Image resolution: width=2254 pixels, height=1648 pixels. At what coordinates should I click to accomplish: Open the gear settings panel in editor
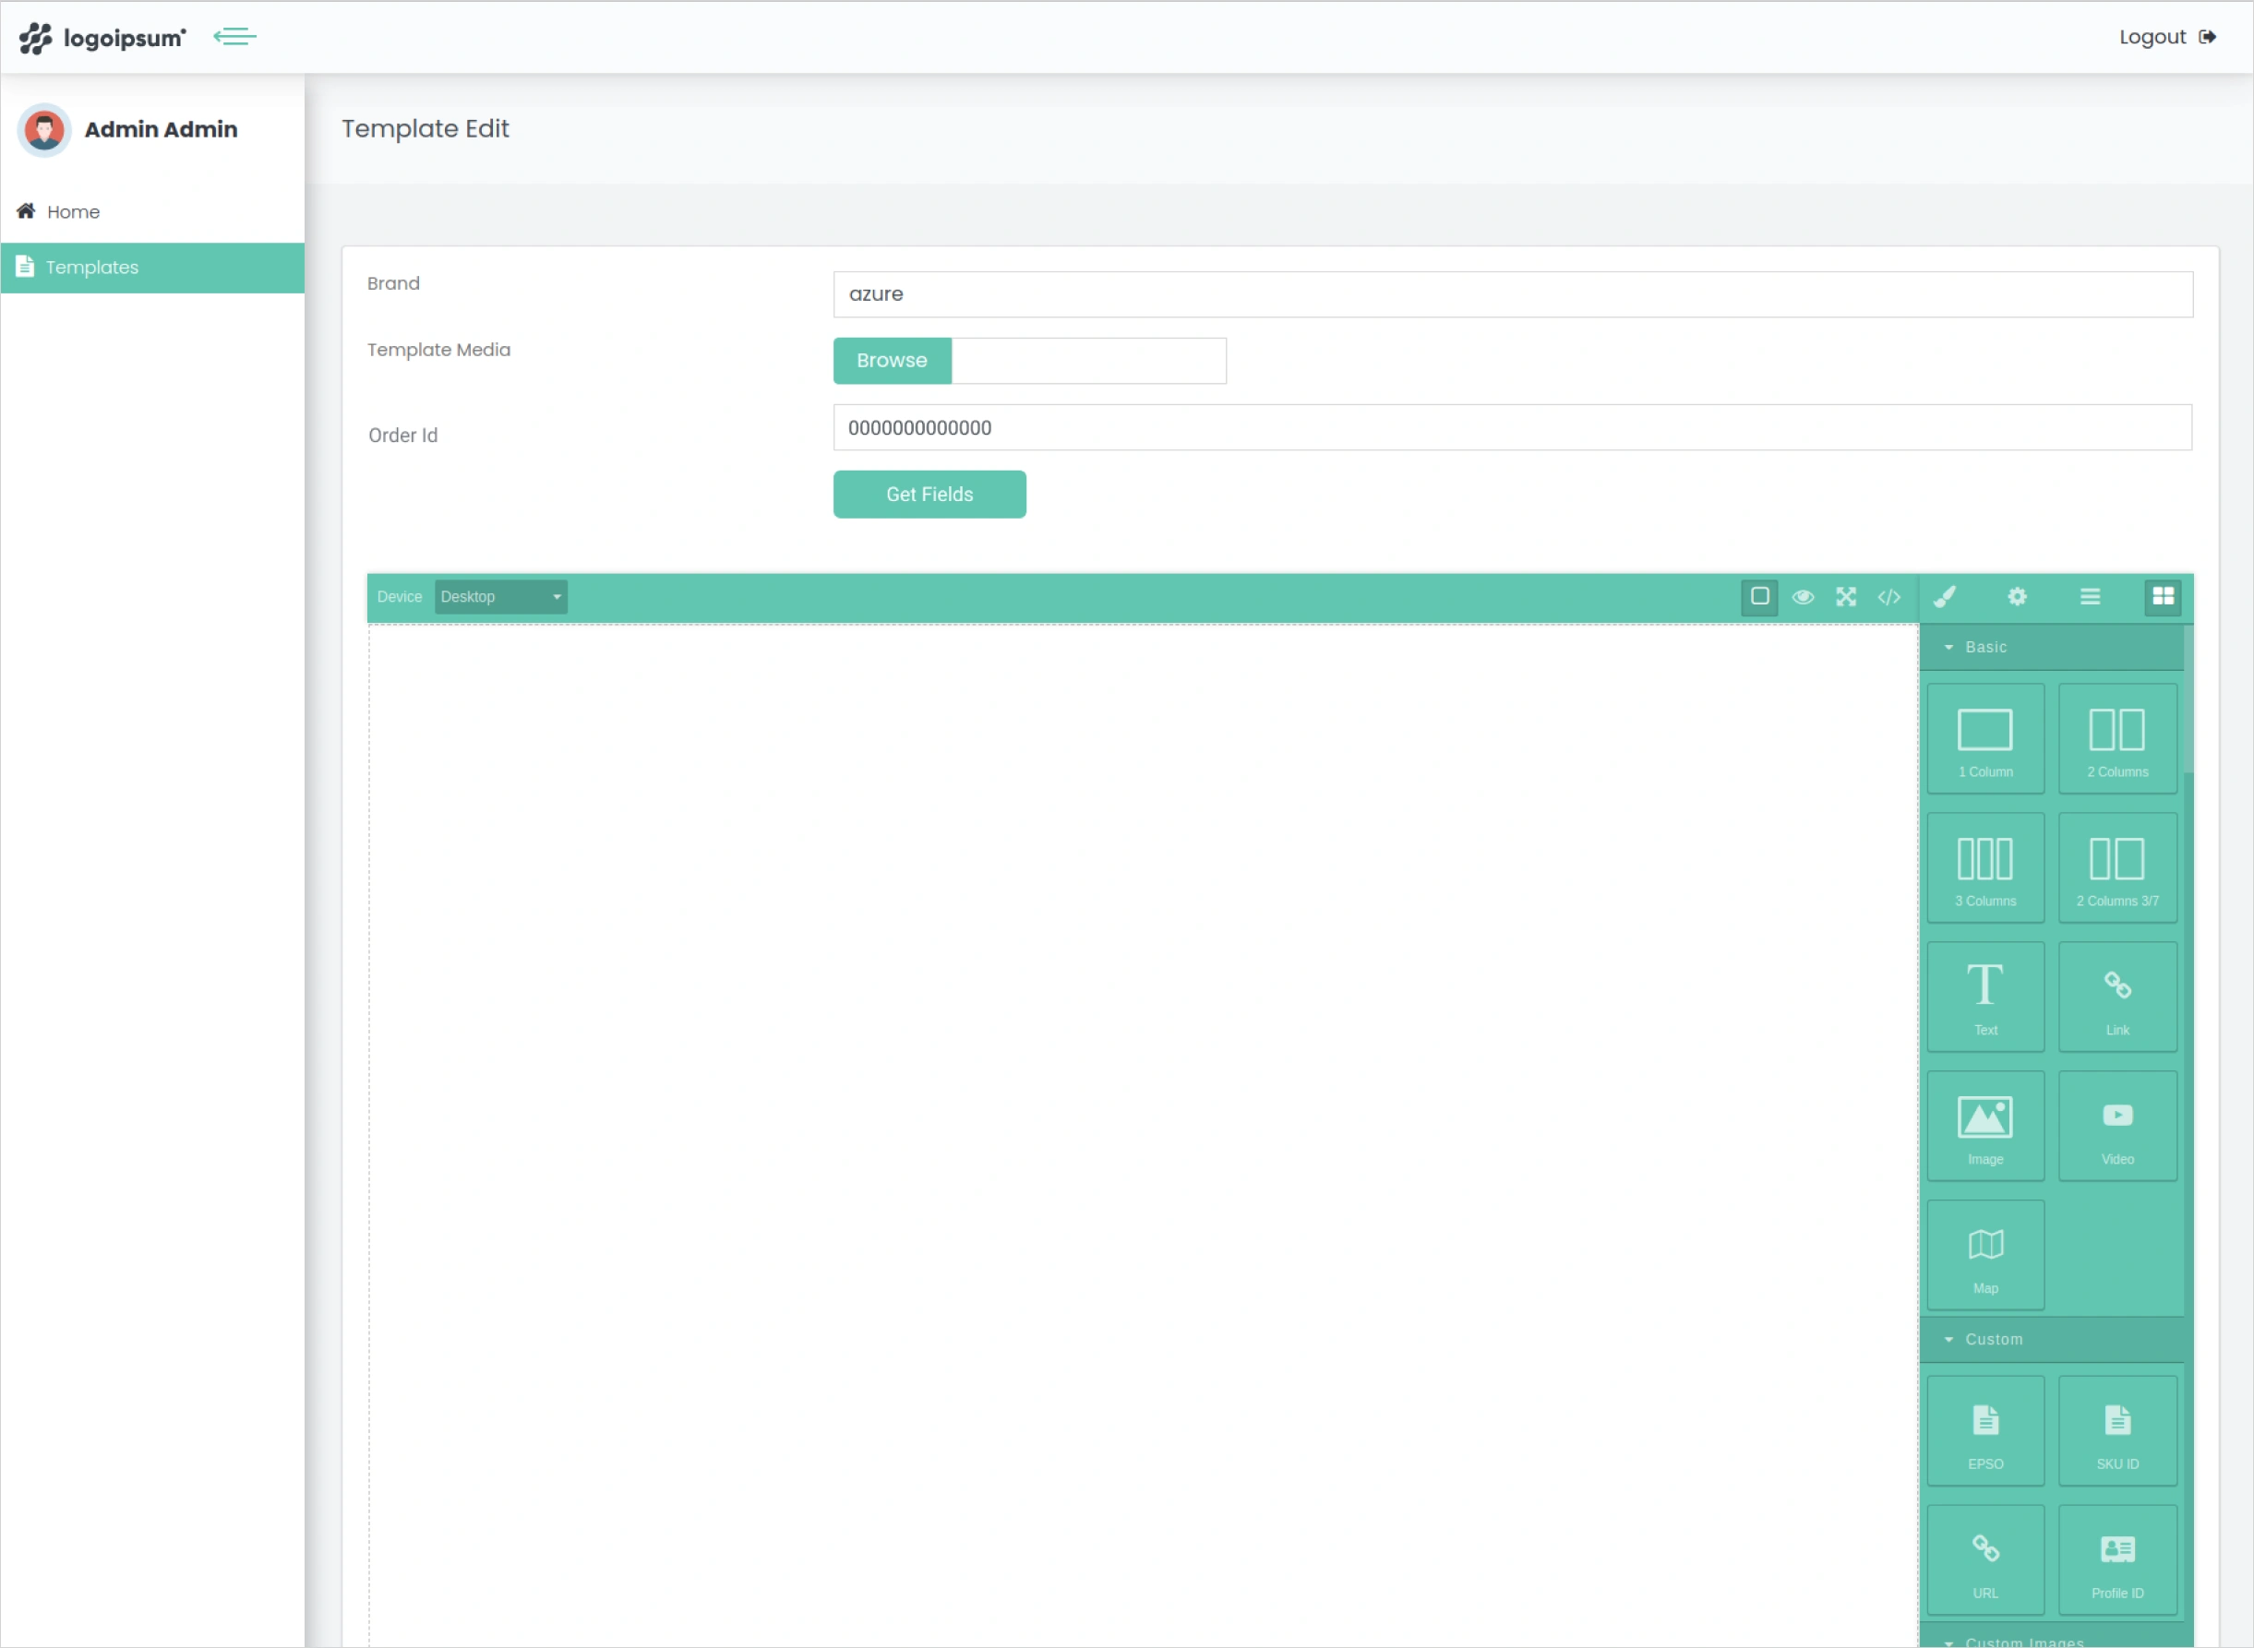(2017, 597)
